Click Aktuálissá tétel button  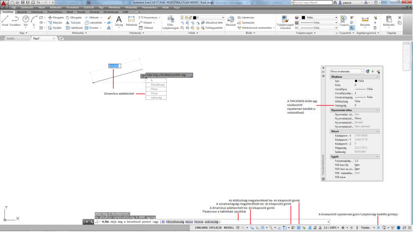[212, 22]
